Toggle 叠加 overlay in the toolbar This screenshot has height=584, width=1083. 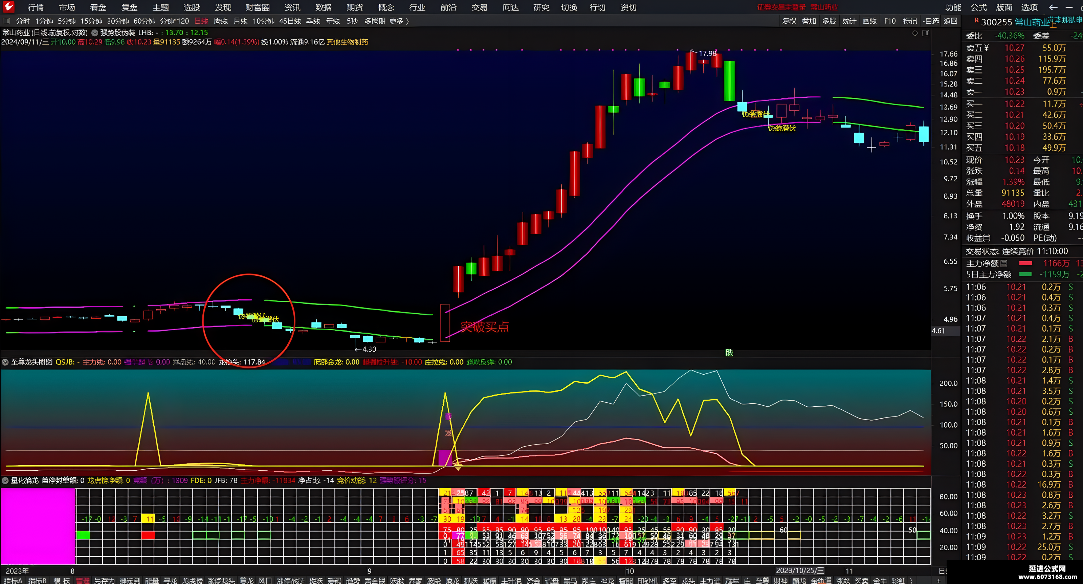pos(809,21)
